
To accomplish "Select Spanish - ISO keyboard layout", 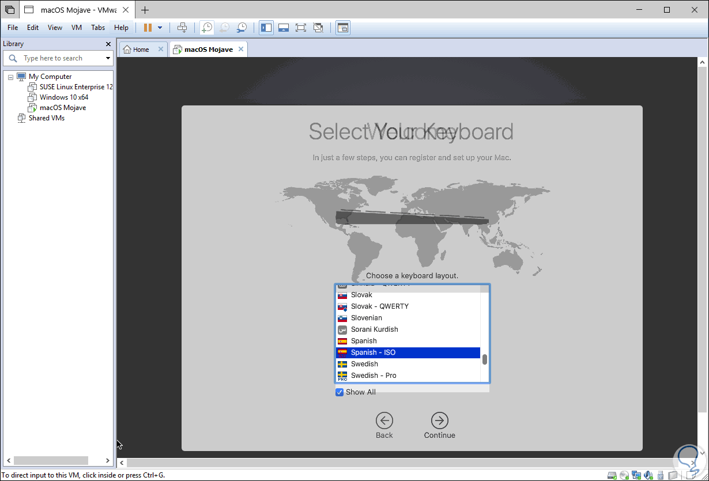I will click(x=408, y=353).
